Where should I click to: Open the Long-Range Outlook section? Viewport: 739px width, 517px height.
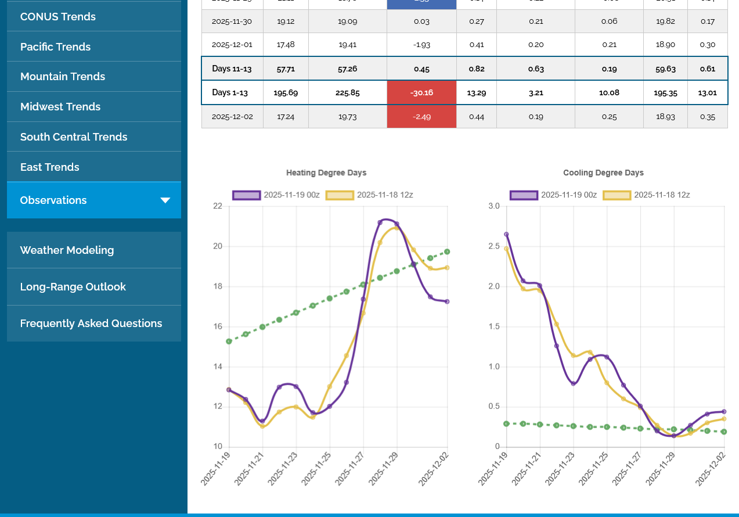point(73,287)
